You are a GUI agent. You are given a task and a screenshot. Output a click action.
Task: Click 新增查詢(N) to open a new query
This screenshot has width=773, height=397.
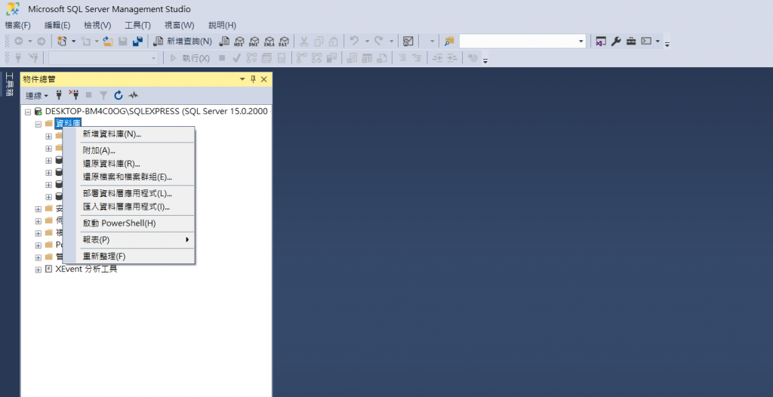[183, 42]
